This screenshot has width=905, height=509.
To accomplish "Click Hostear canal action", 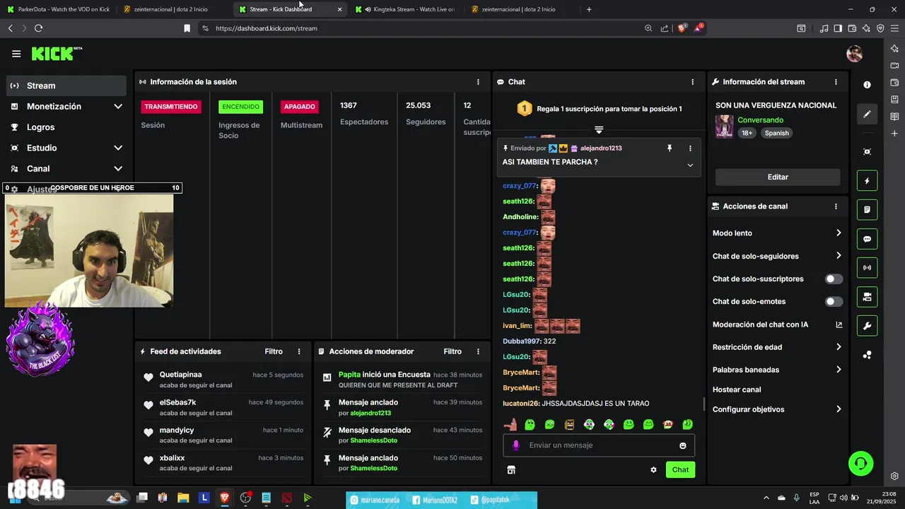I will [x=737, y=390].
